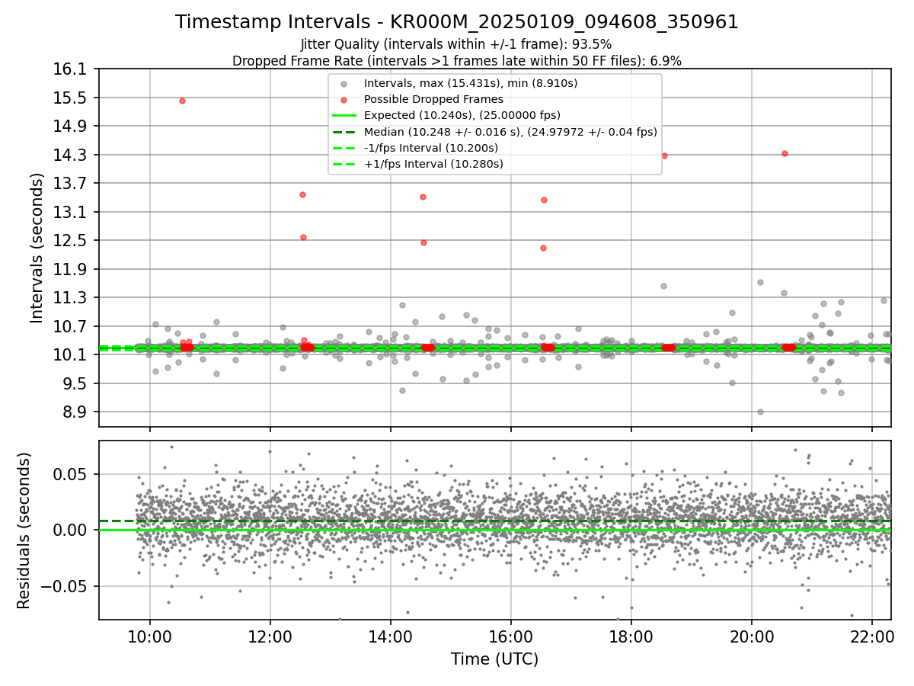Viewport: 914px width, 686px height.
Task: Click the highest red dropped-frame point near 15.4 seconds
Action: pyautogui.click(x=182, y=101)
